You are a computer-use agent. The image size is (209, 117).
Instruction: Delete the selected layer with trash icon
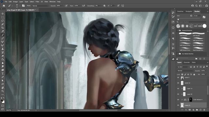coord(204,110)
